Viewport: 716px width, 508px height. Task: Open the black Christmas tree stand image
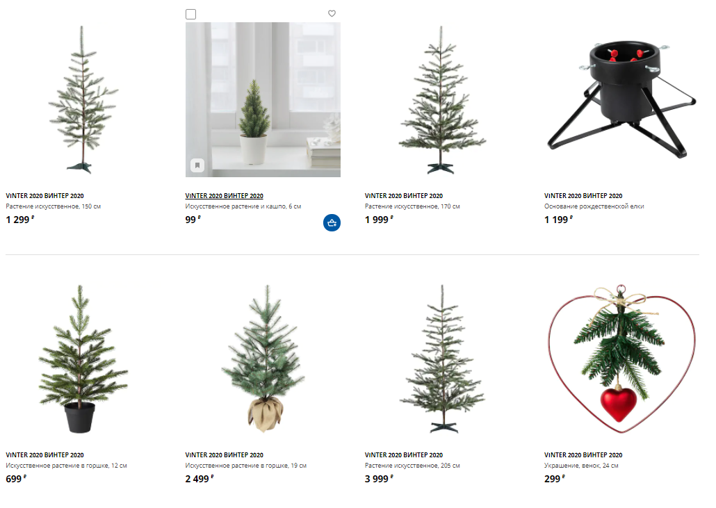point(621,99)
